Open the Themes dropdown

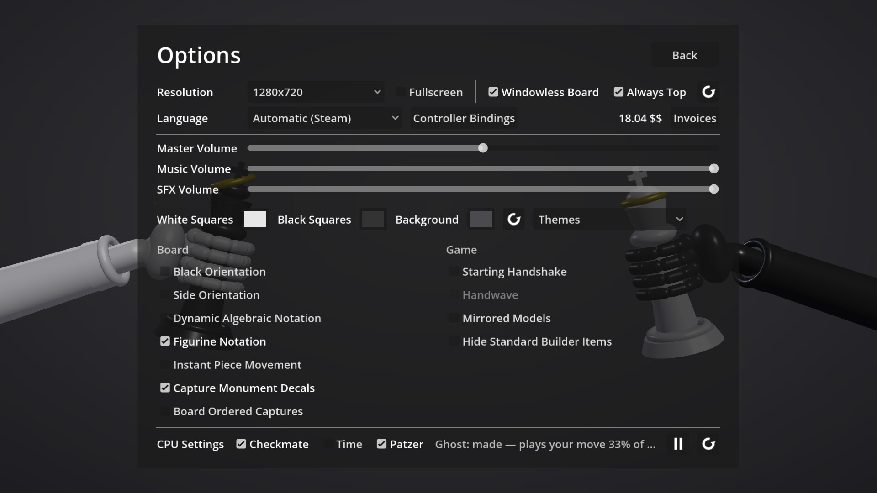click(x=610, y=220)
